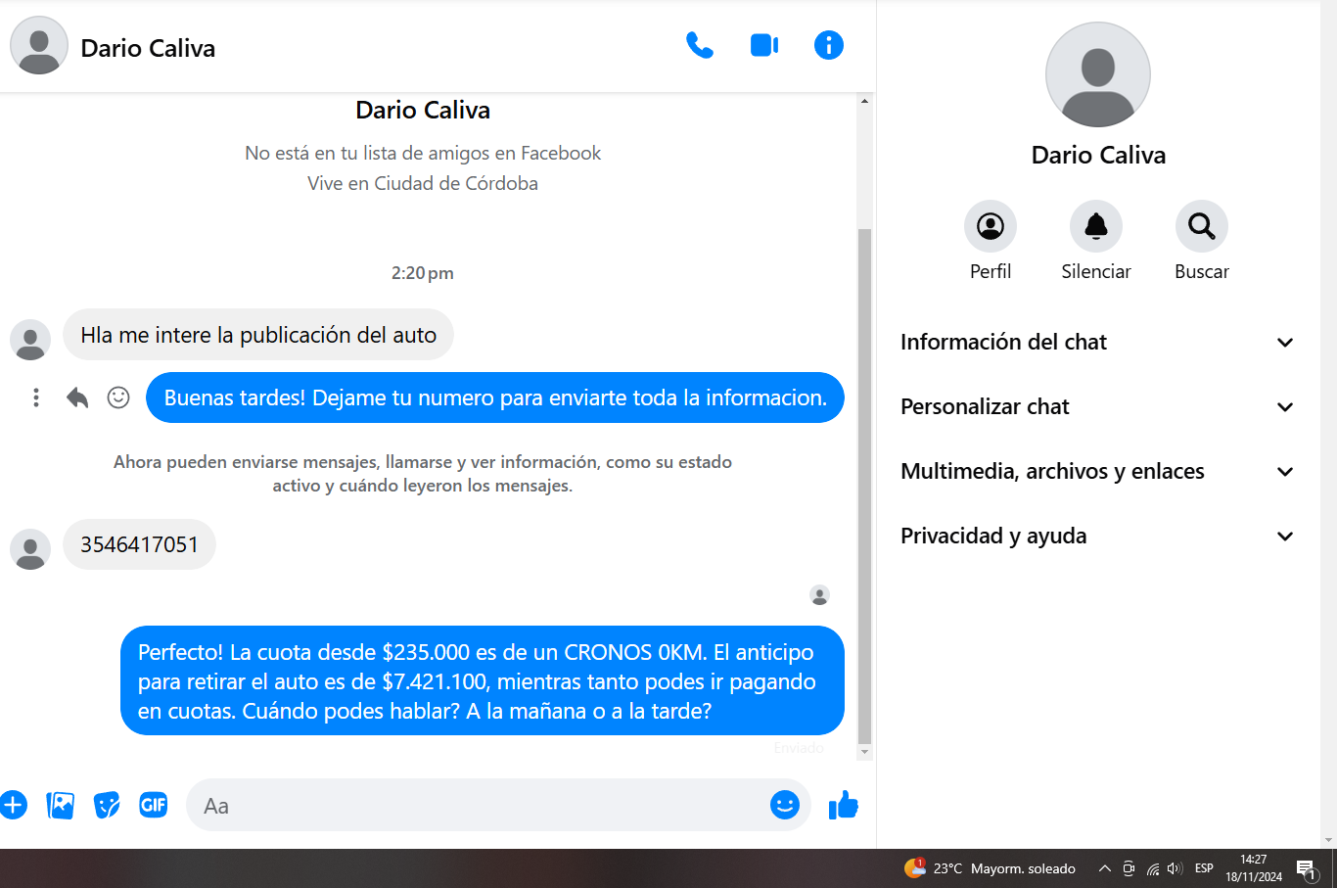Image resolution: width=1337 pixels, height=888 pixels.
Task: Open the GIF picker
Action: (x=154, y=806)
